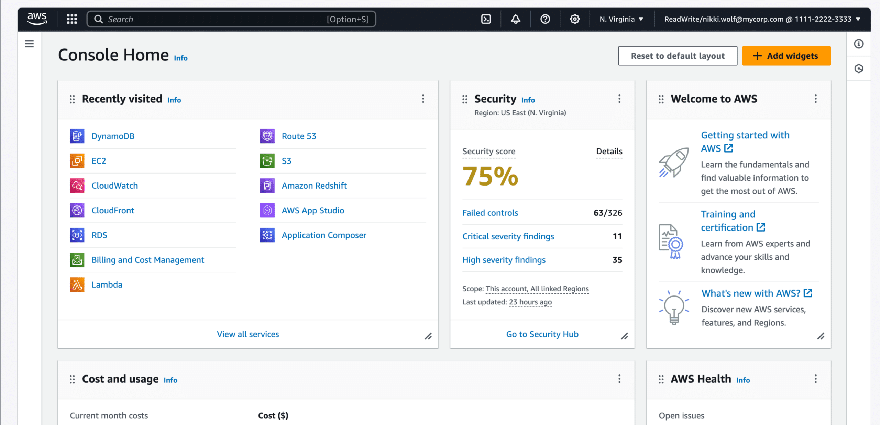Screen dimensions: 880x425
Task: Click the CloudWatch service icon
Action: (x=77, y=185)
